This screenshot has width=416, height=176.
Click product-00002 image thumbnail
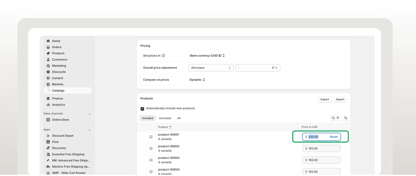point(151,149)
